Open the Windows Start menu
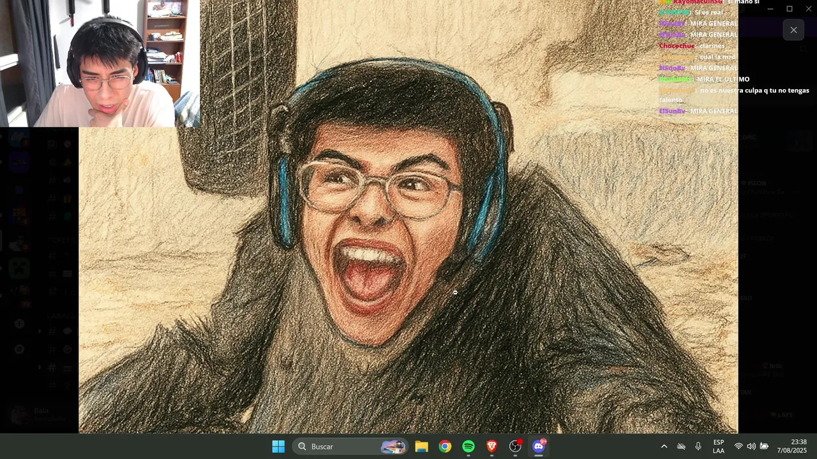The width and height of the screenshot is (817, 459). [278, 446]
